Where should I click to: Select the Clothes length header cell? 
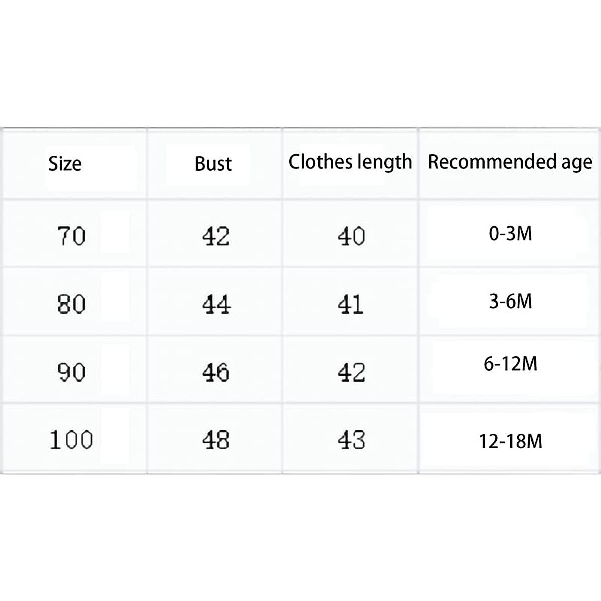click(x=350, y=162)
